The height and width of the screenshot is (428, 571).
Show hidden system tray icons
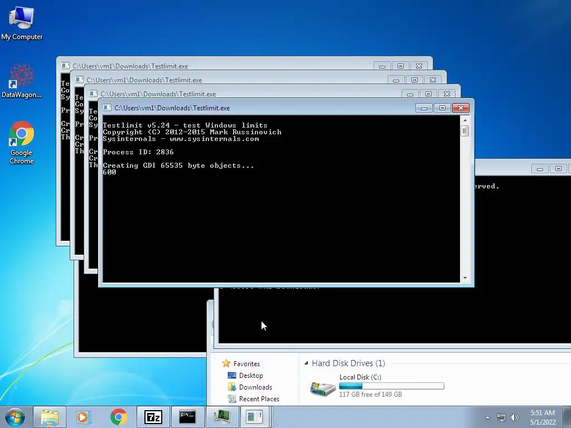(x=487, y=417)
